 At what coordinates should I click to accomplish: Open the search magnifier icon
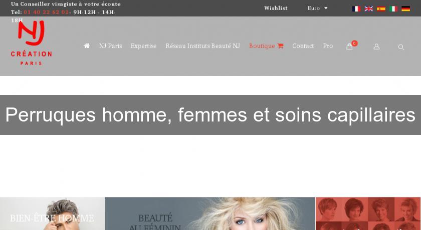(401, 47)
